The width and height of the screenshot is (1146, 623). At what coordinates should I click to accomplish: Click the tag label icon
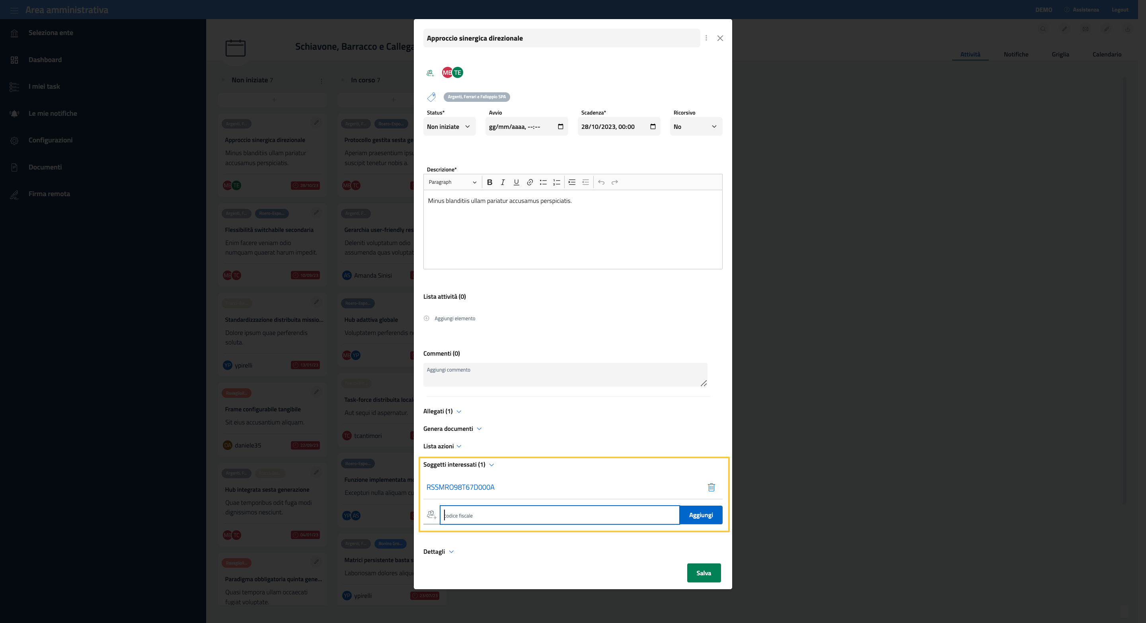point(431,97)
